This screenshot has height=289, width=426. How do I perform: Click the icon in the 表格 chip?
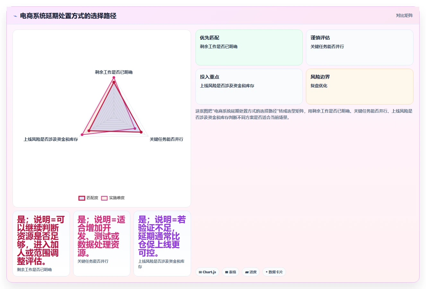(x=227, y=272)
